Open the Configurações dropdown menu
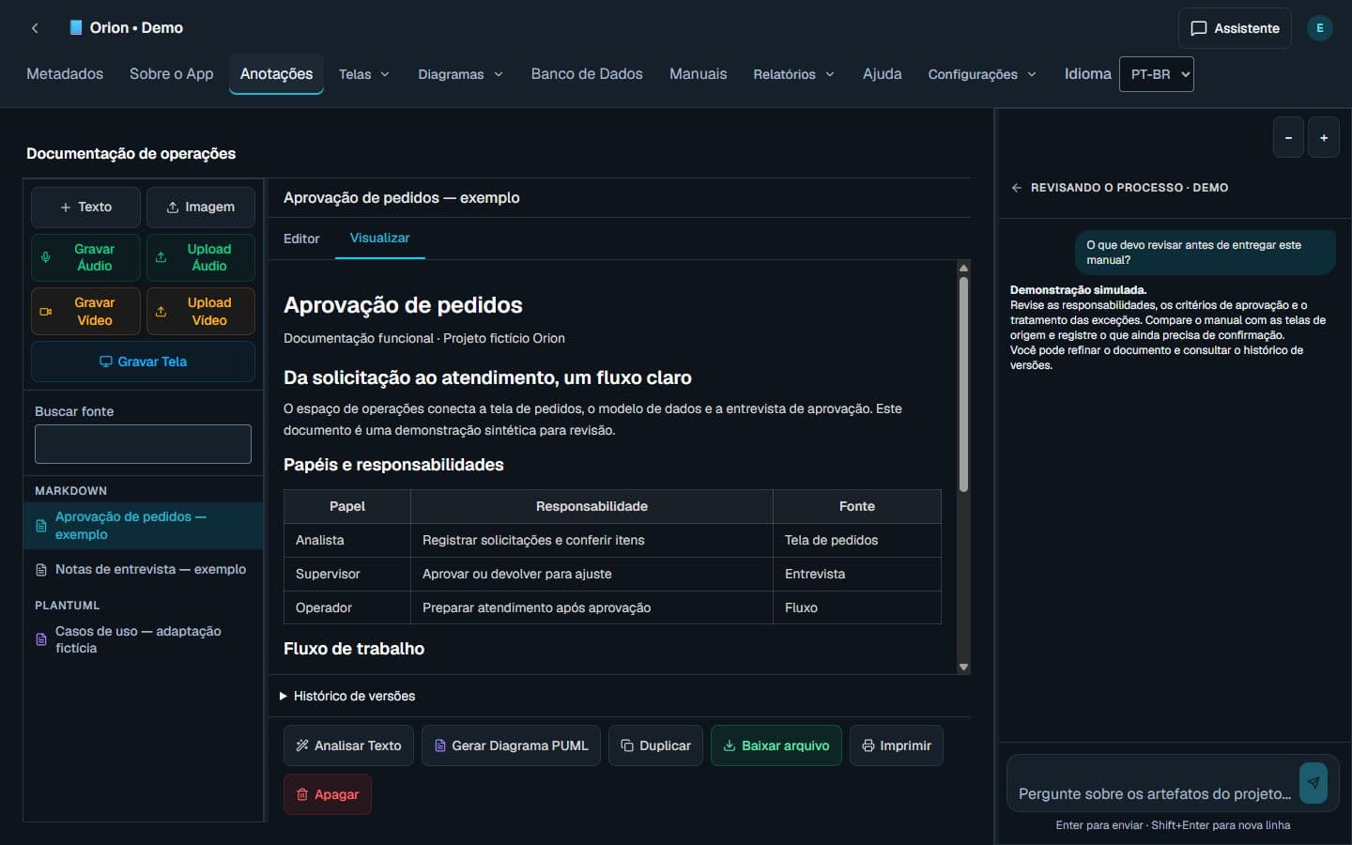Screen dimensions: 1352x845 pyautogui.click(x=982, y=74)
